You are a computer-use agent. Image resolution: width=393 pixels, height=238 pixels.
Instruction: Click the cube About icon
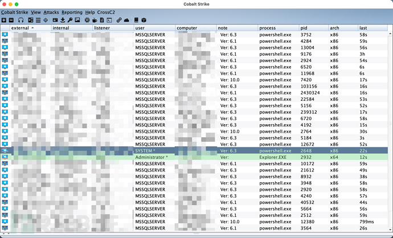coord(144,20)
